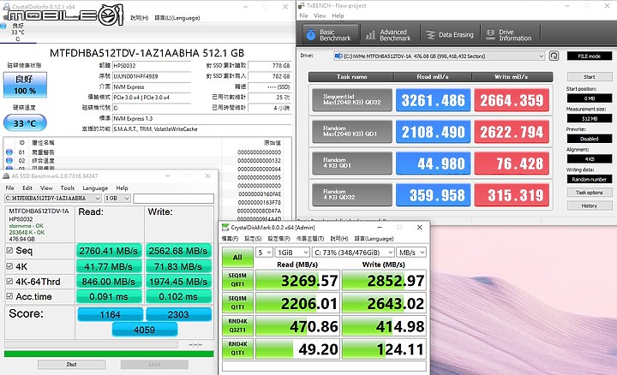Click CrystalDiskInfo drive status icon near C:
This screenshot has height=375, width=617.
3,27
